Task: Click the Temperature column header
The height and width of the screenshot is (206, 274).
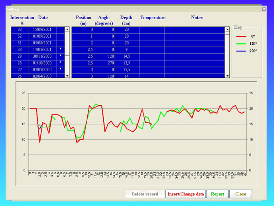Action: tap(153, 18)
